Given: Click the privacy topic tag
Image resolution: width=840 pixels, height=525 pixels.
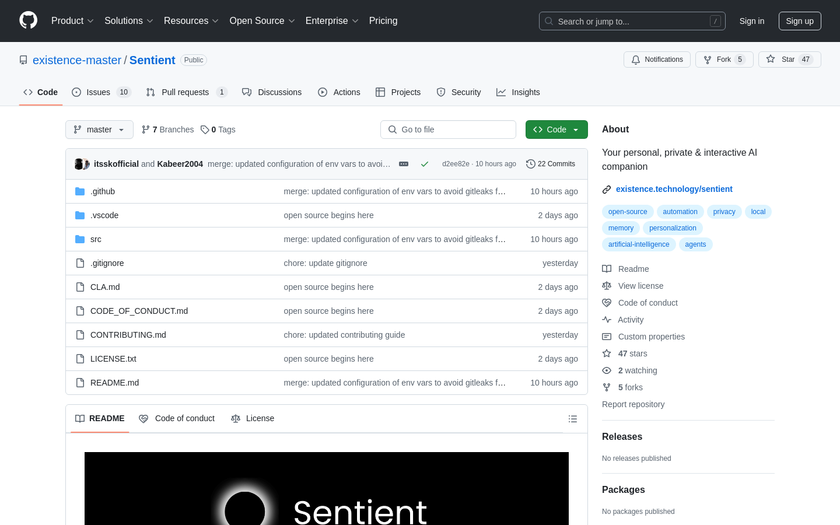Looking at the screenshot, I should coord(724,212).
